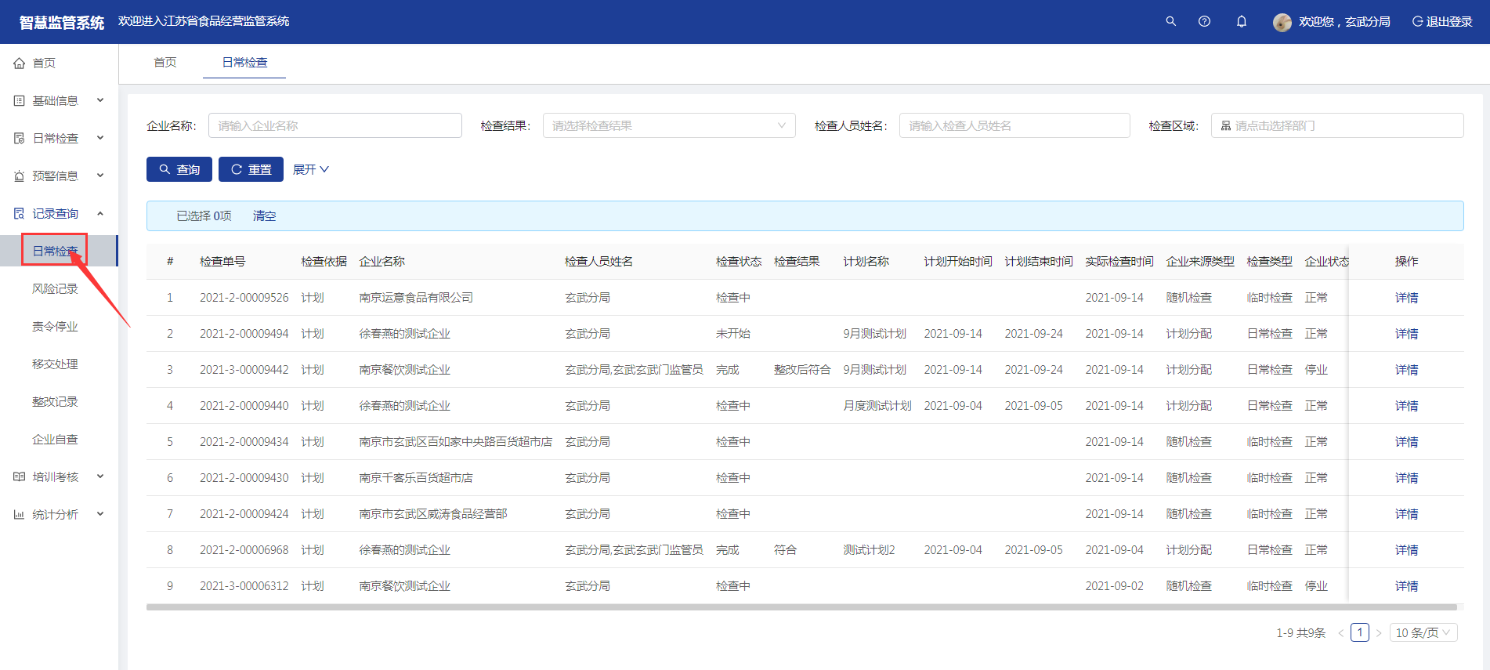This screenshot has width=1490, height=670.
Task: Open 详情 for 南京运意食品有限公司
Action: (x=1405, y=298)
